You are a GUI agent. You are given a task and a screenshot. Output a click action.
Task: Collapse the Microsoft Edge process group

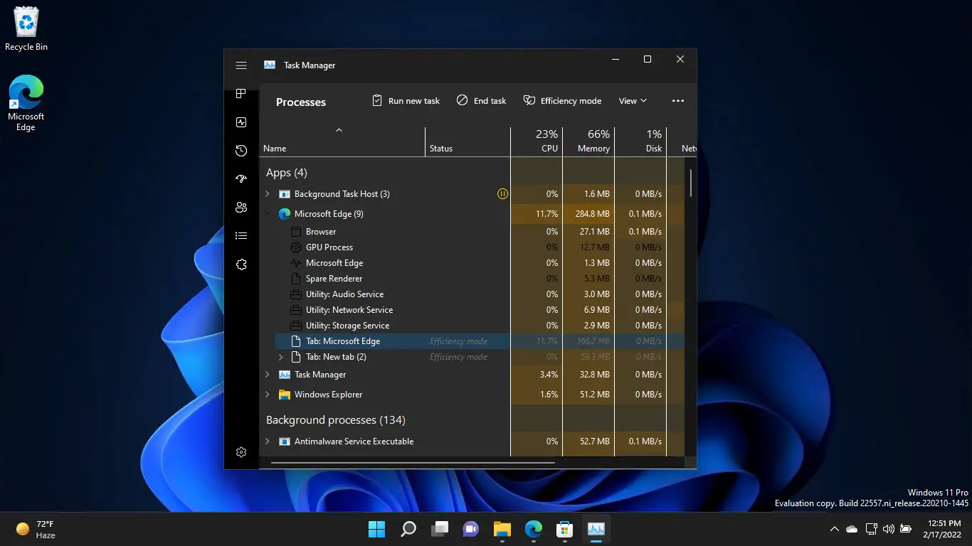pyautogui.click(x=268, y=214)
